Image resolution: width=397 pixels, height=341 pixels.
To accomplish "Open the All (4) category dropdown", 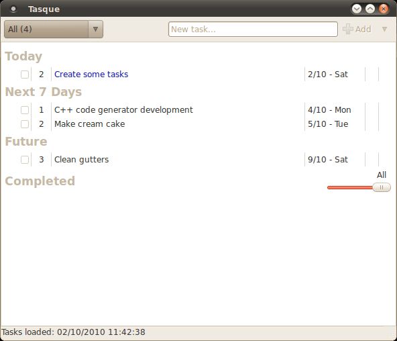I will click(x=54, y=29).
